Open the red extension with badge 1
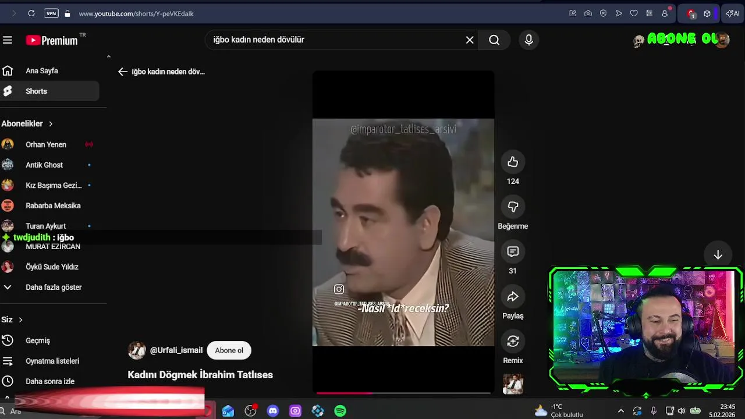Image resolution: width=745 pixels, height=419 pixels. point(691,13)
